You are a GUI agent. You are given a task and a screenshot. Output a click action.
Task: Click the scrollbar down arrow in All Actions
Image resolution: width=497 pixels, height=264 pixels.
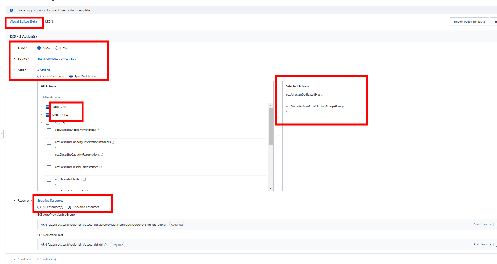pyautogui.click(x=271, y=188)
